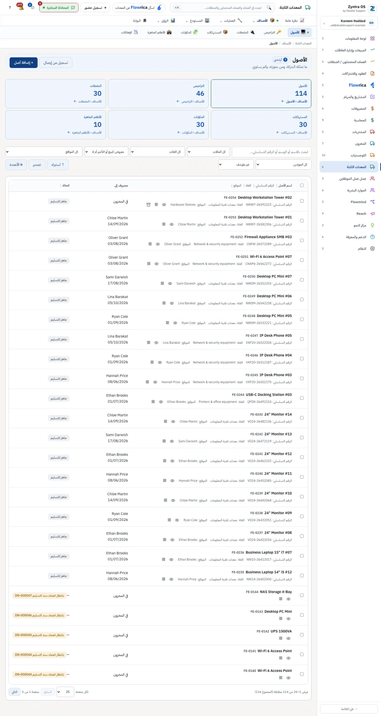The width and height of the screenshot is (381, 716).
Task: Toggle the select-all checkbox in the table header
Action: [x=302, y=186]
